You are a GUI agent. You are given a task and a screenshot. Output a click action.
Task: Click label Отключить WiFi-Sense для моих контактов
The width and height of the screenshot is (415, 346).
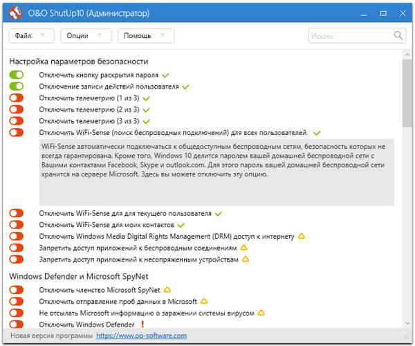click(x=107, y=225)
